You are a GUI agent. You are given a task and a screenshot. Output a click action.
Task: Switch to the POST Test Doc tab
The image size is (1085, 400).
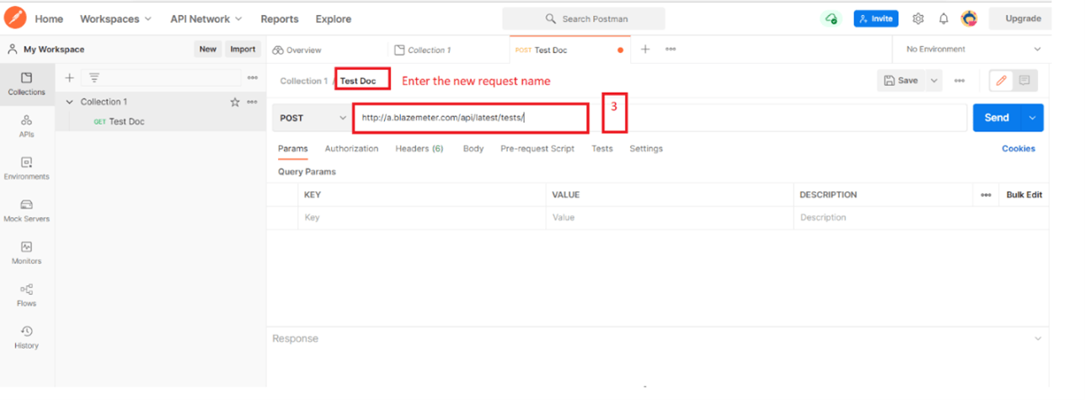point(569,50)
